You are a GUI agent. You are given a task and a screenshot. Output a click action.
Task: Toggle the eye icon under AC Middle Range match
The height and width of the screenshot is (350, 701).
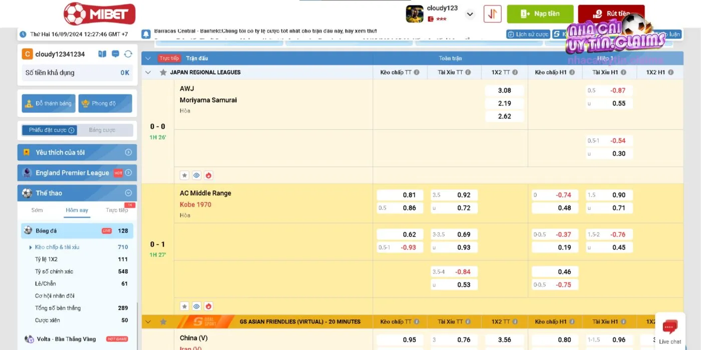196,306
